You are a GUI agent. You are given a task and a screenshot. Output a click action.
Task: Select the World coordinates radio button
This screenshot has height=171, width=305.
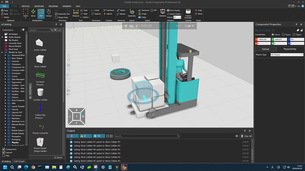pos(273,34)
